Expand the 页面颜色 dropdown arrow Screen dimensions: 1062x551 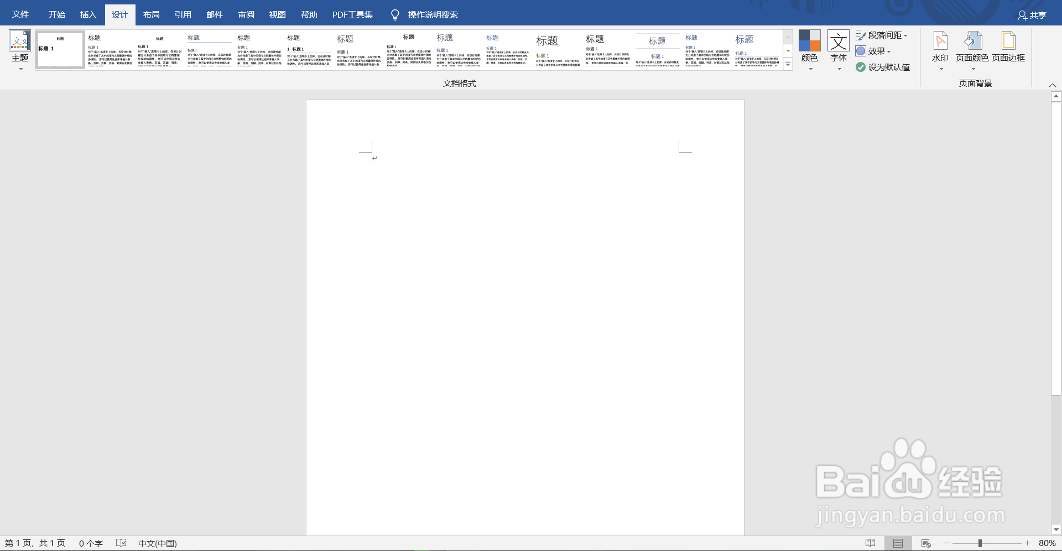click(x=973, y=69)
